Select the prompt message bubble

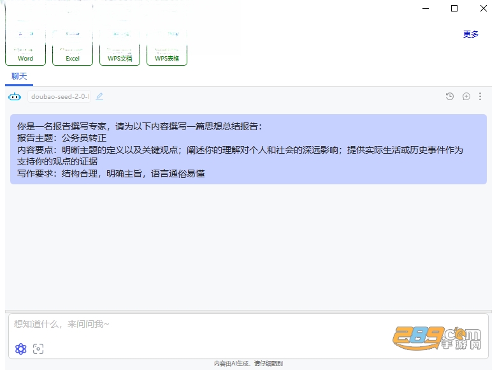tap(248, 149)
